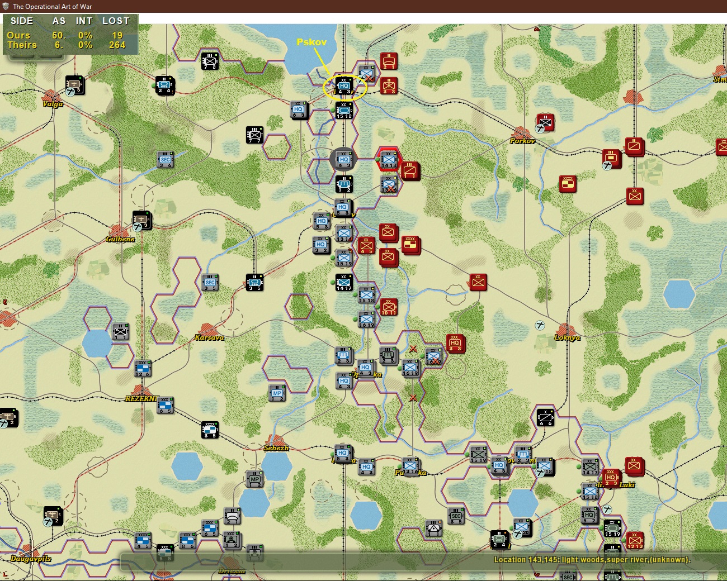Select the air unit counter beside Gulbene
Screen dimensions: 727x581
coord(141,220)
